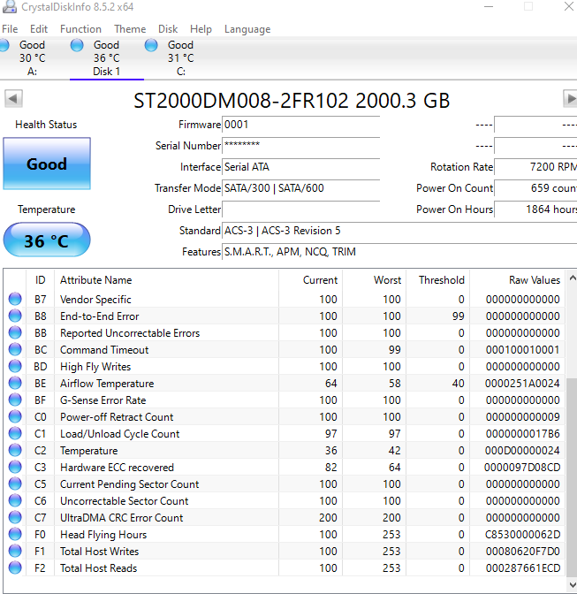Minimize the CrystalDiskInfo window
The width and height of the screenshot is (577, 594).
point(489,6)
